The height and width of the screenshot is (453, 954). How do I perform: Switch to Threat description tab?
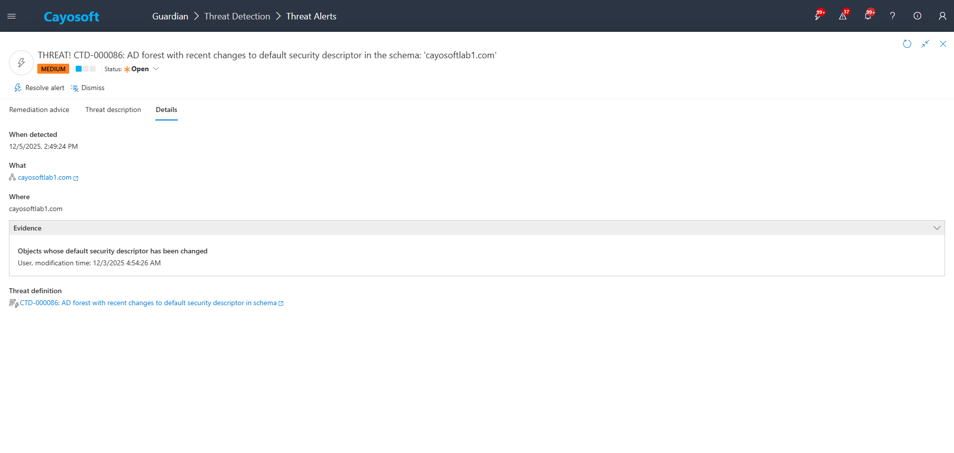click(113, 110)
